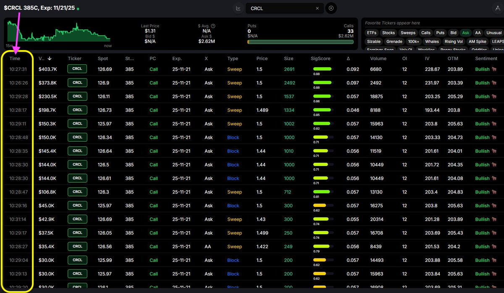
Task: Clear the CRCL search text with X
Action: coord(317,8)
